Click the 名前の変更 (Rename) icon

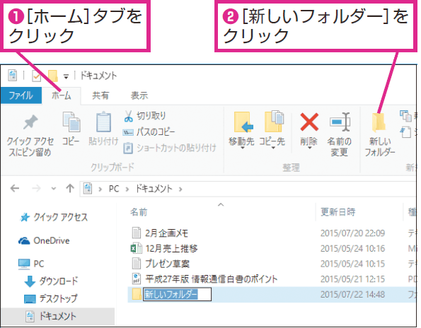pos(340,122)
